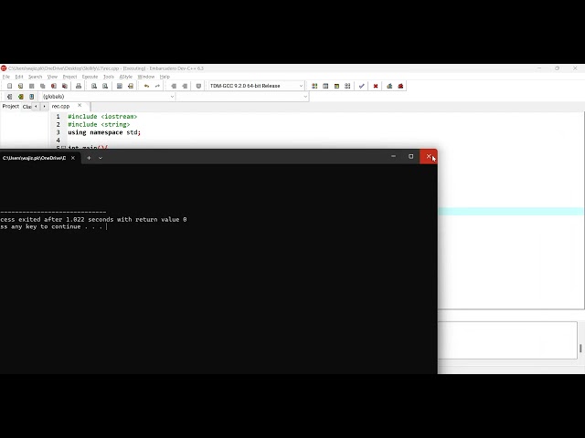Switch to the Classes side panel tab
585x438 pixels.
27,107
